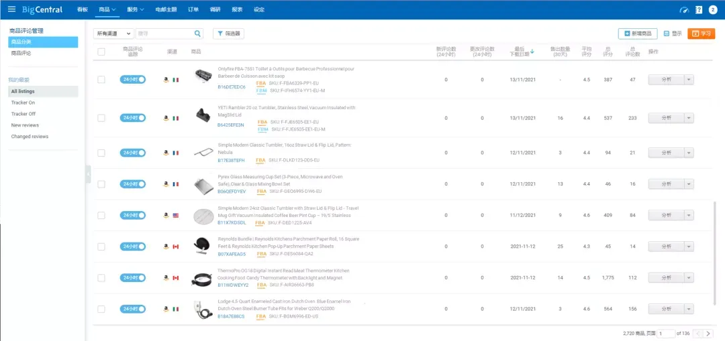Open the YETI Rambler product thumbnail
The image size is (725, 341).
tap(202, 114)
